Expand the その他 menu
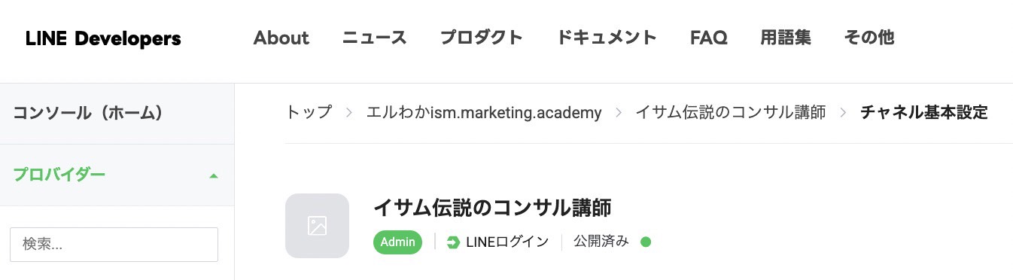 click(x=869, y=38)
